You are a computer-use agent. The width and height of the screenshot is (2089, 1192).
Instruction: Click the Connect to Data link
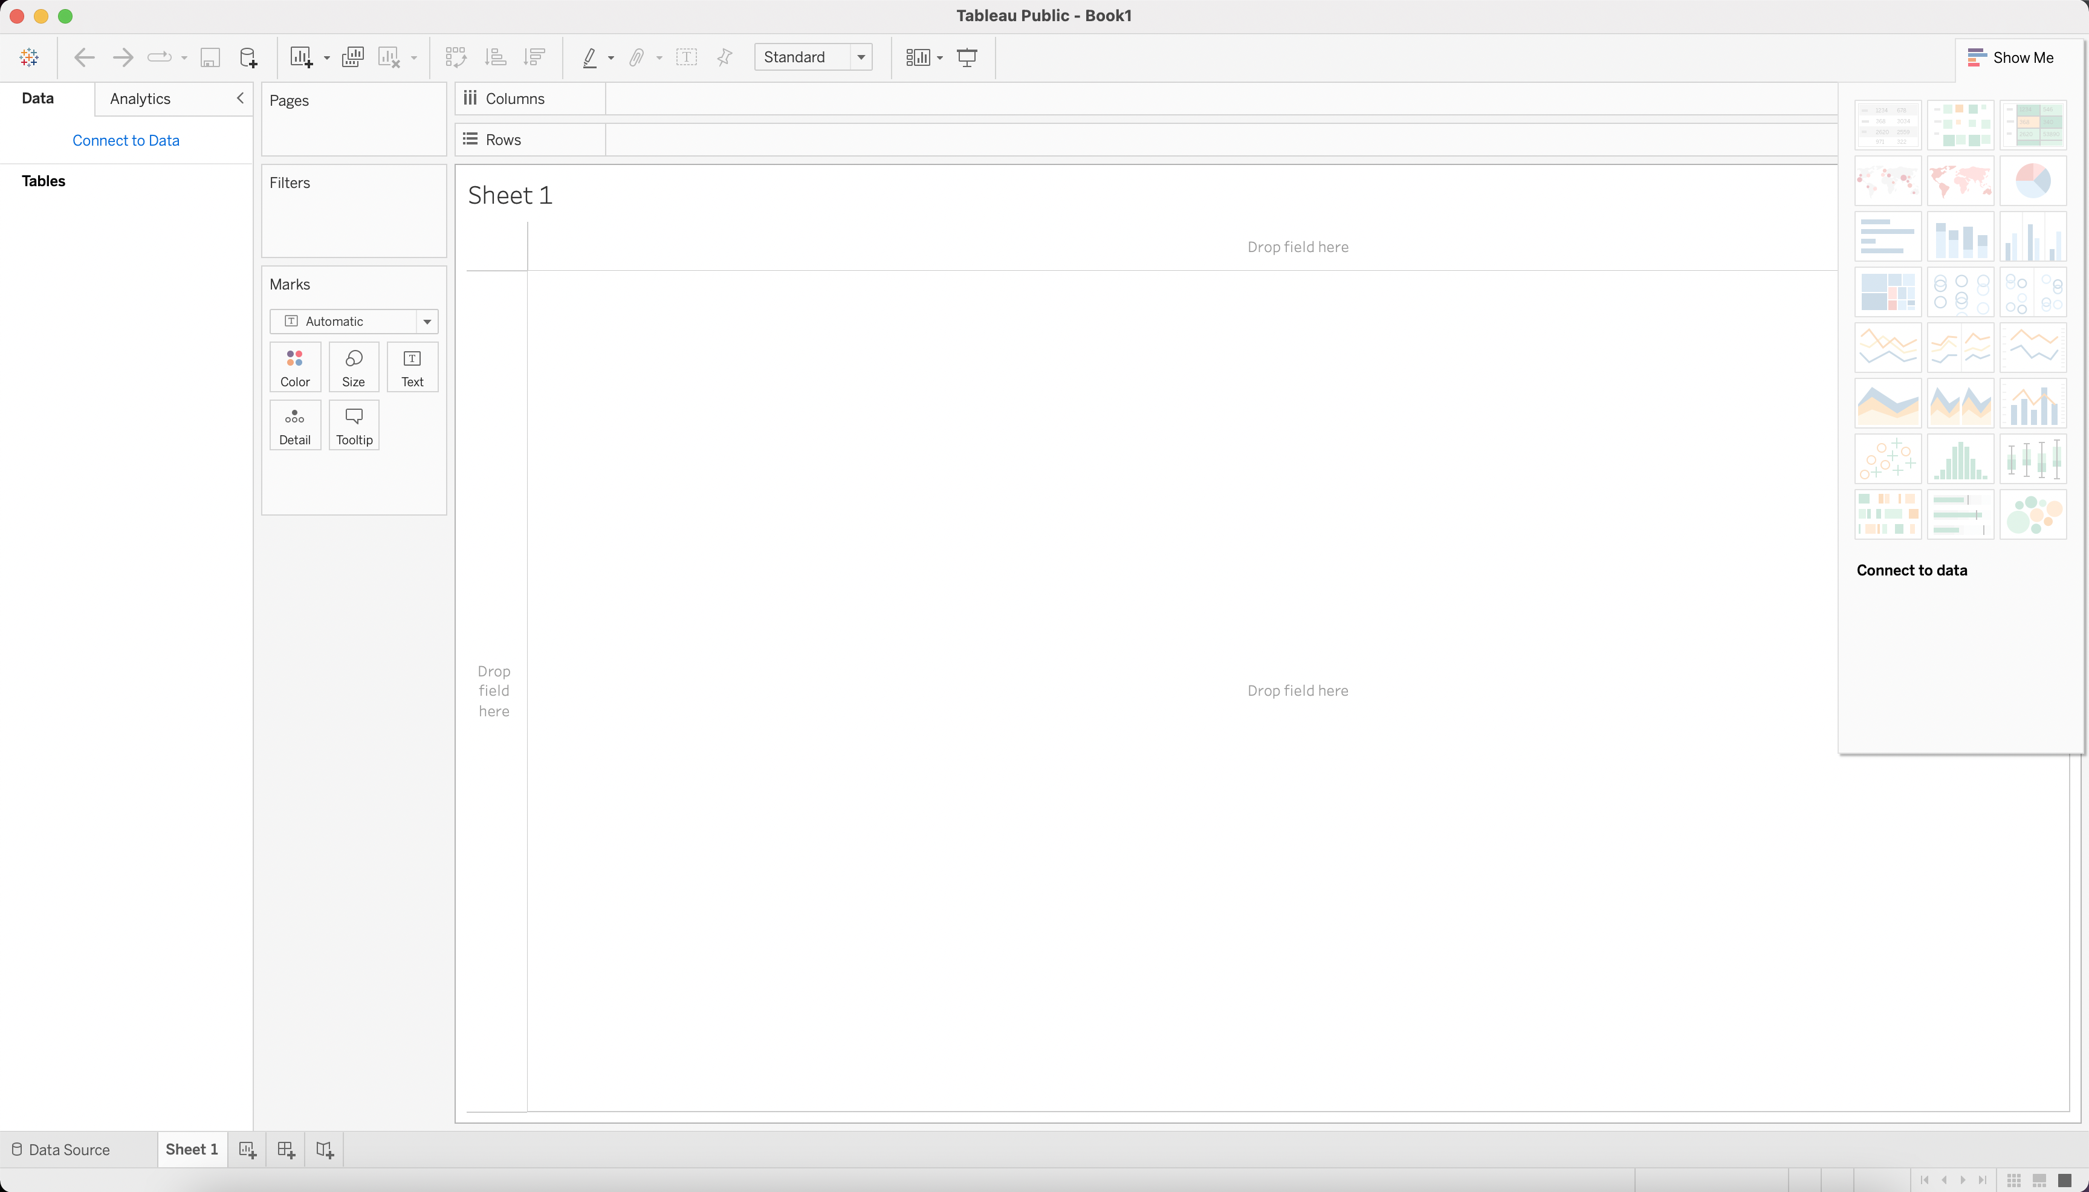[125, 140]
